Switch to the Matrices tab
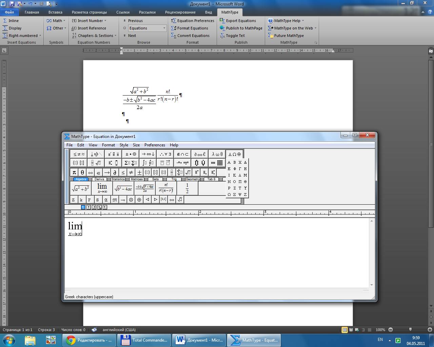The height and width of the screenshot is (347, 434). pyautogui.click(x=137, y=179)
